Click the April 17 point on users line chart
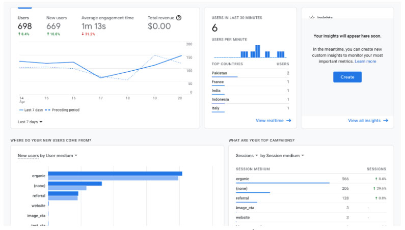Screen dimensions: 405x230 pos(100,77)
